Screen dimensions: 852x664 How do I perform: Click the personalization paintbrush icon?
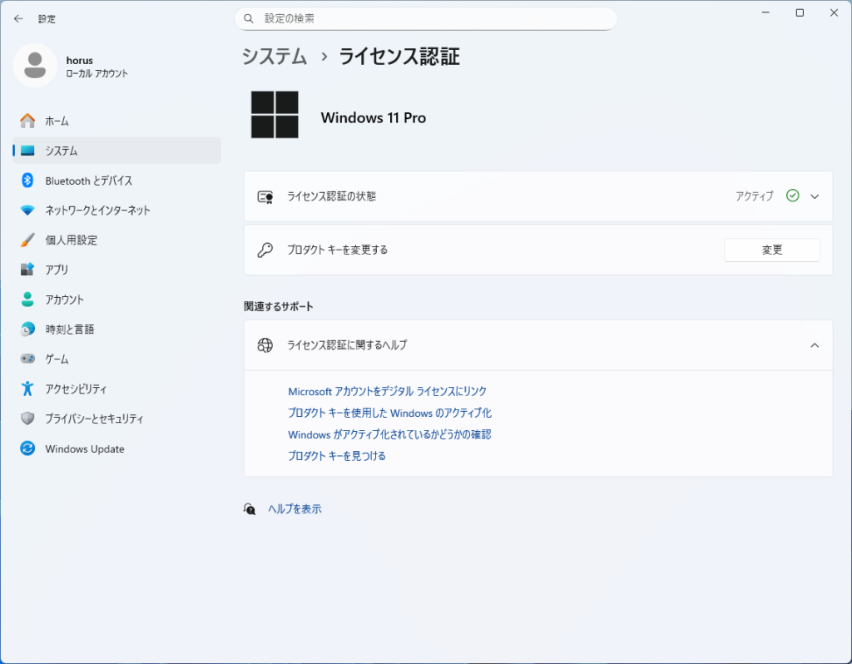pos(27,240)
